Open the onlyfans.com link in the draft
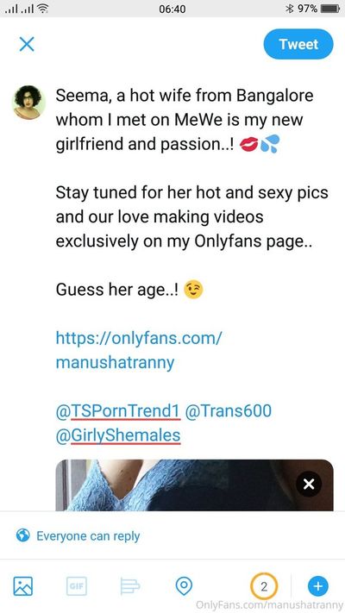 [x=139, y=350]
